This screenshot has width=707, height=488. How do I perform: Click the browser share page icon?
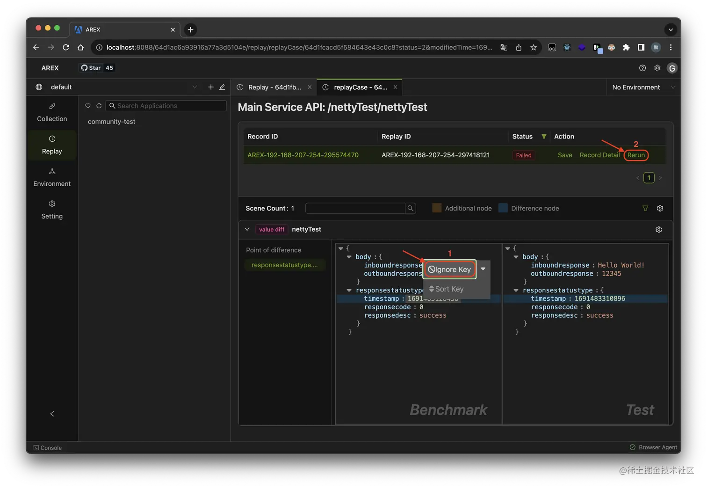pos(519,47)
